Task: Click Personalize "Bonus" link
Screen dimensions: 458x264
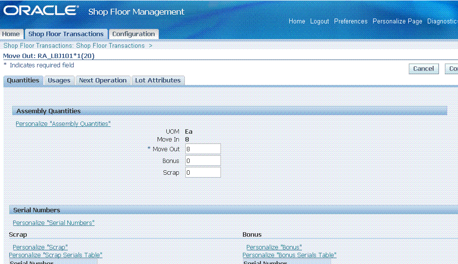Action: pos(274,247)
